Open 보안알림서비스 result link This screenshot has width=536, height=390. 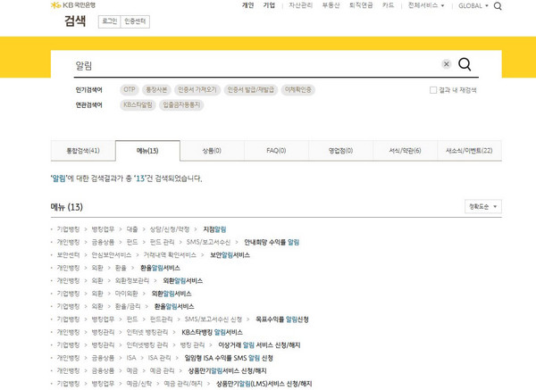click(x=230, y=255)
